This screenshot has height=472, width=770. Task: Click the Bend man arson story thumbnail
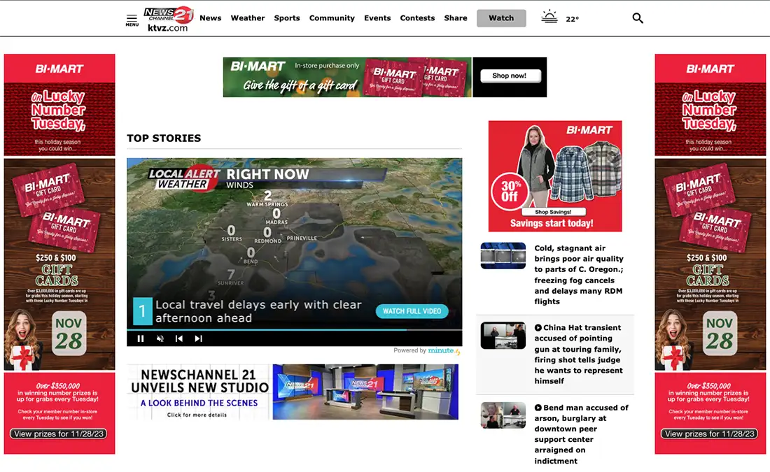coord(503,415)
